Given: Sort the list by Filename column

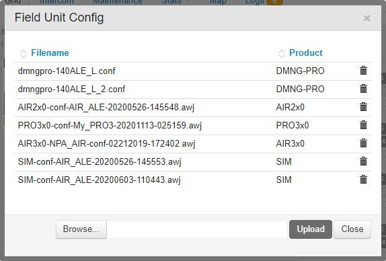Looking at the screenshot, I should click(50, 52).
